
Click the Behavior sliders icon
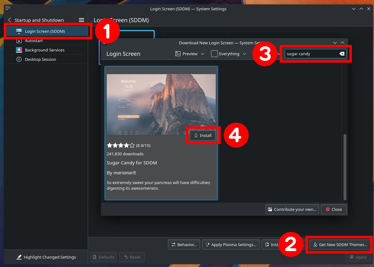tap(173, 245)
